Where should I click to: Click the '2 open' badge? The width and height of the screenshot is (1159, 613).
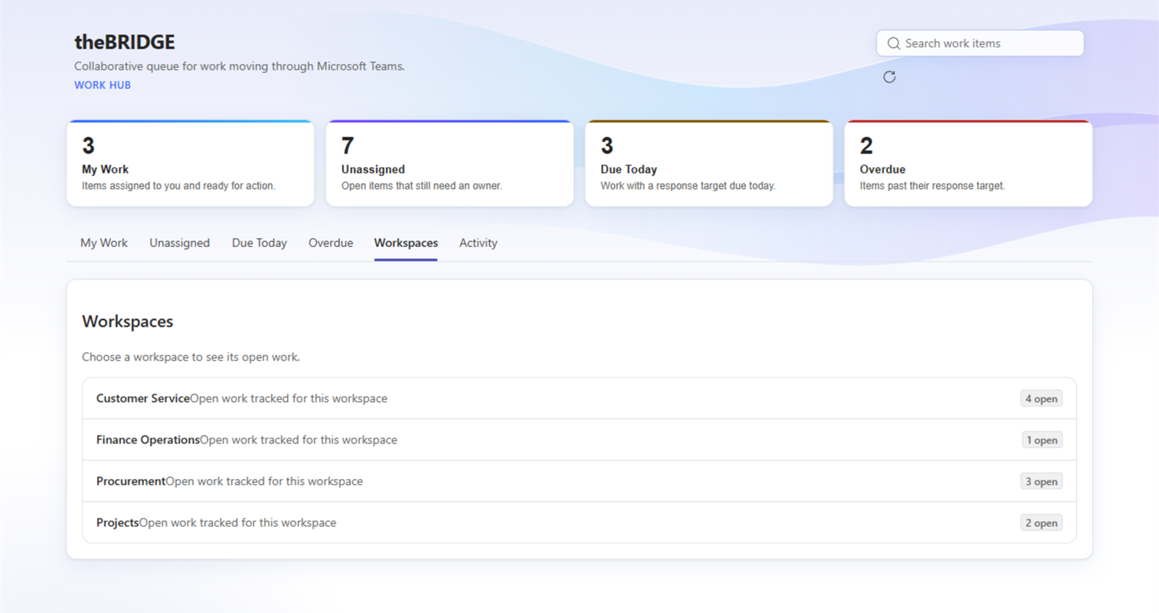click(x=1041, y=522)
